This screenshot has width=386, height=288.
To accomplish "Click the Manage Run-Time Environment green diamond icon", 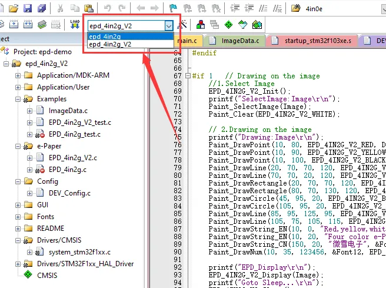I will [x=229, y=25].
